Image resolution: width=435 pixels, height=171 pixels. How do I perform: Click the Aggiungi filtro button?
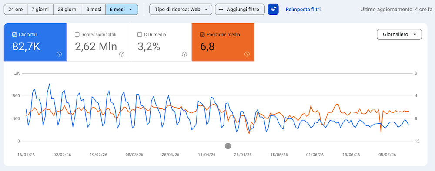click(x=240, y=10)
